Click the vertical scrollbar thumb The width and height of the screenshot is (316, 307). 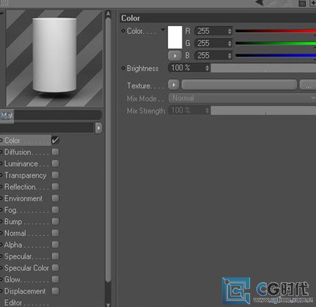[x=108, y=149]
